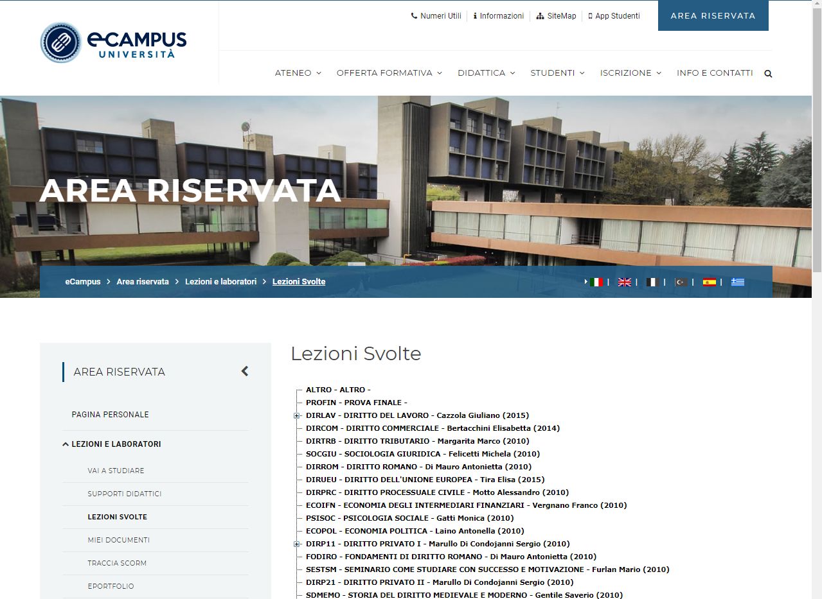Open the search magnifier icon
The height and width of the screenshot is (599, 822).
(x=768, y=74)
